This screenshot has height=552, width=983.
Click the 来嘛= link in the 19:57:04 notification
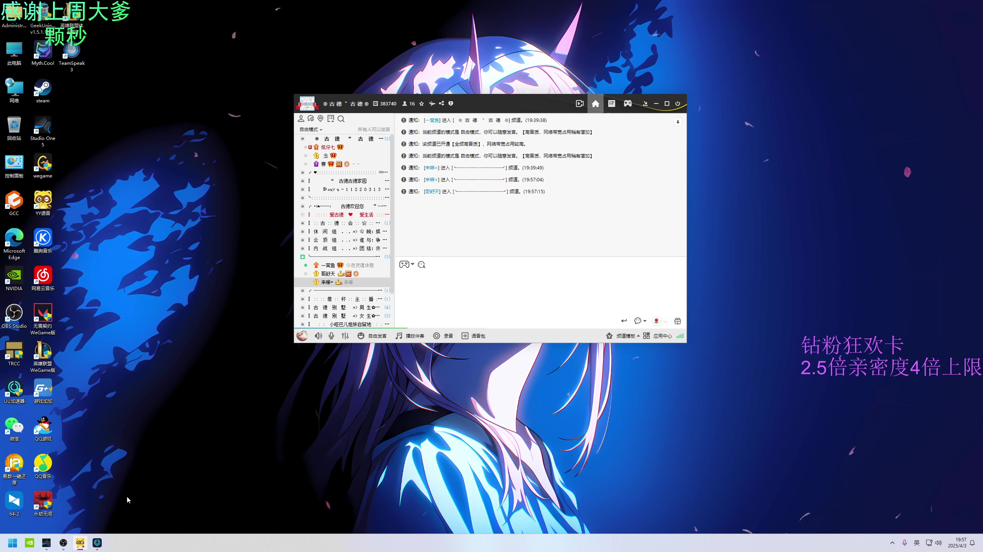432,180
